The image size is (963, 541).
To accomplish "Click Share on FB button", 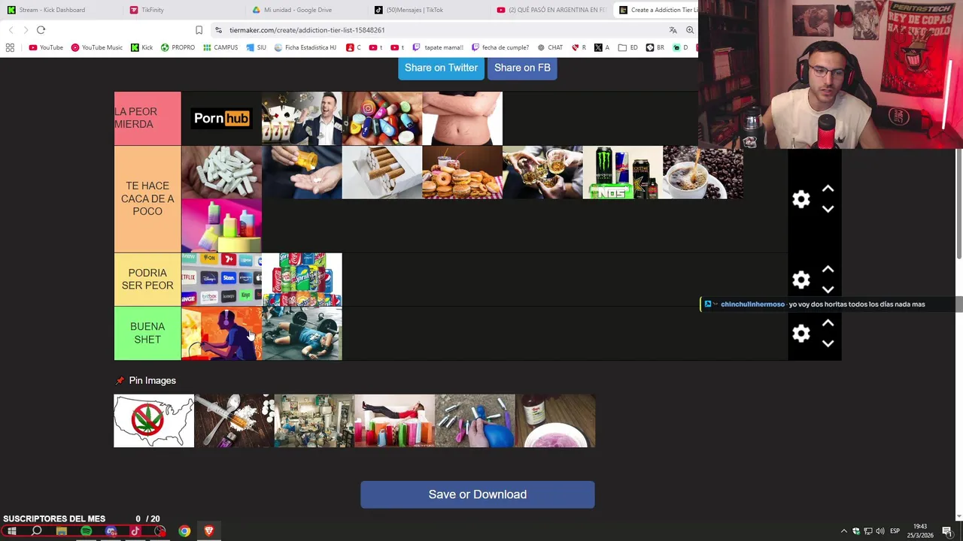I will click(x=522, y=68).
